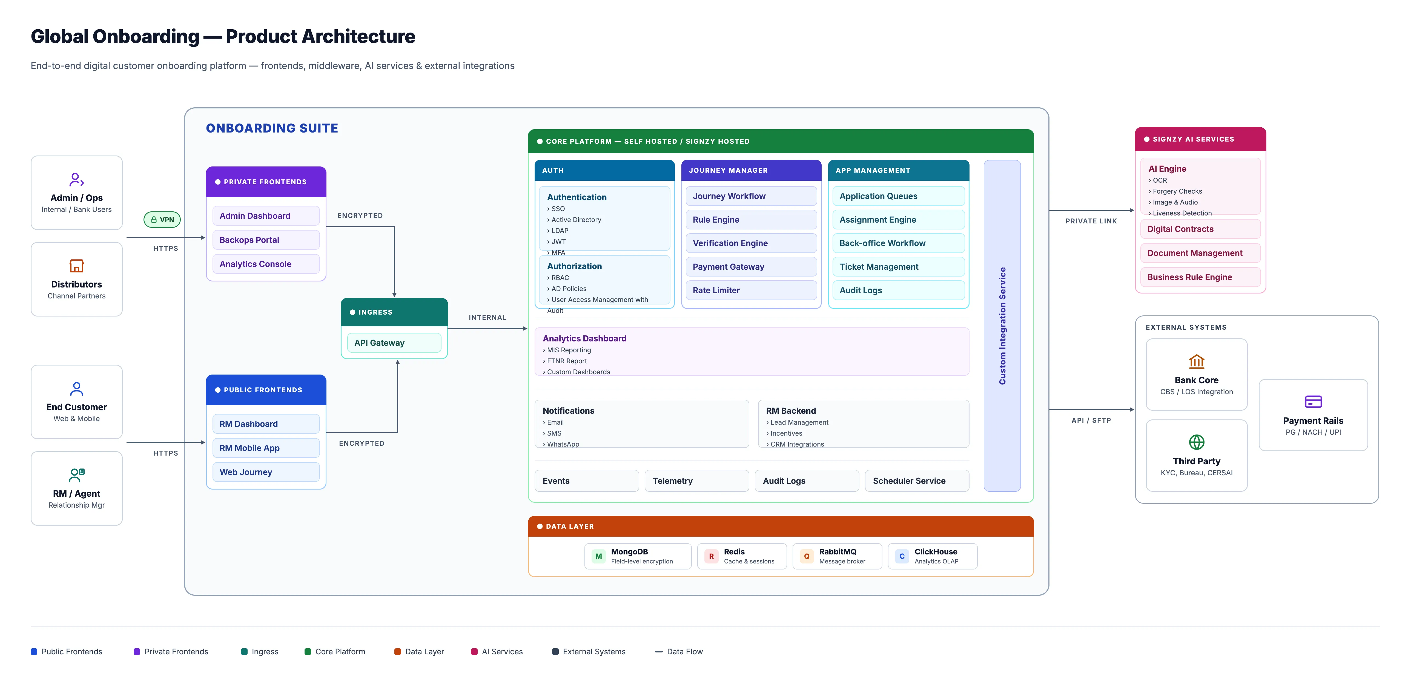
Task: Click the Admin / Ops user icon
Action: click(x=77, y=179)
